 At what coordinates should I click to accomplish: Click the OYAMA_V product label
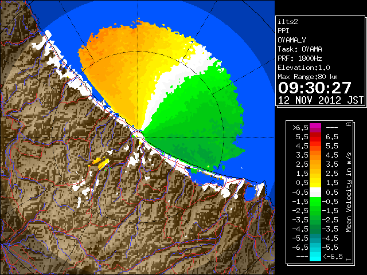click(x=292, y=40)
